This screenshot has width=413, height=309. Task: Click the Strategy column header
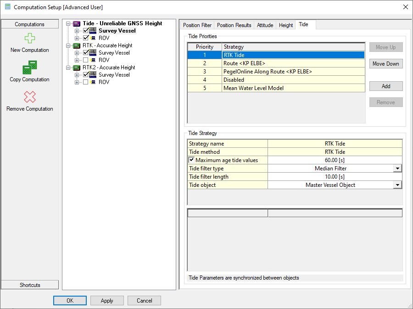point(293,47)
